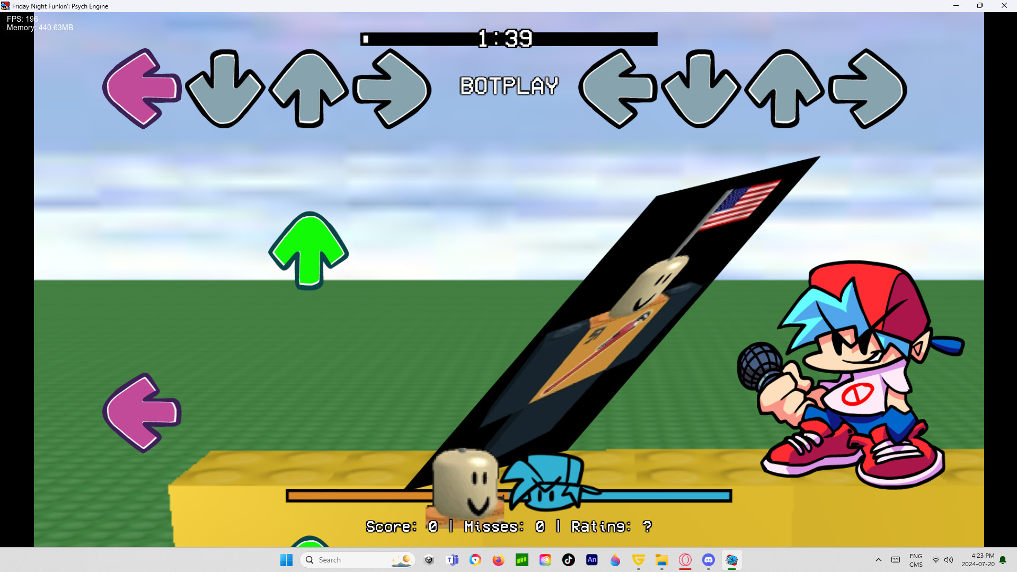Screen dimensions: 1017x572
Task: Click the purple scrolling left arrow note
Action: pos(142,413)
